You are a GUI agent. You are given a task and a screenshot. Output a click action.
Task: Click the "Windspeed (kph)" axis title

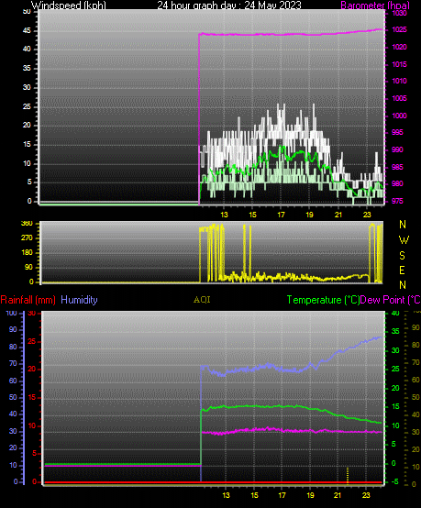point(69,6)
